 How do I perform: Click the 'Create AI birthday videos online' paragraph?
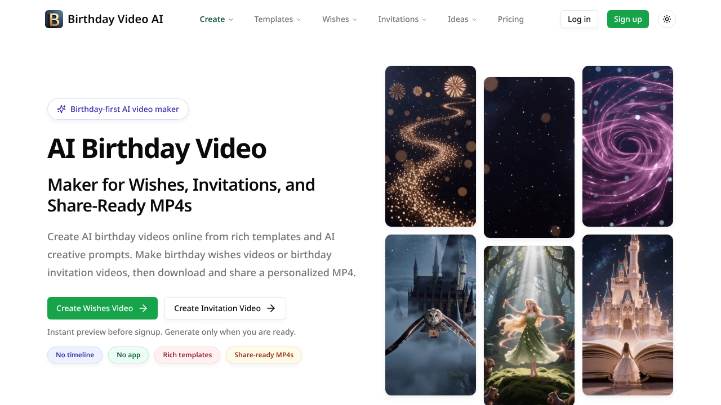pyautogui.click(x=202, y=255)
